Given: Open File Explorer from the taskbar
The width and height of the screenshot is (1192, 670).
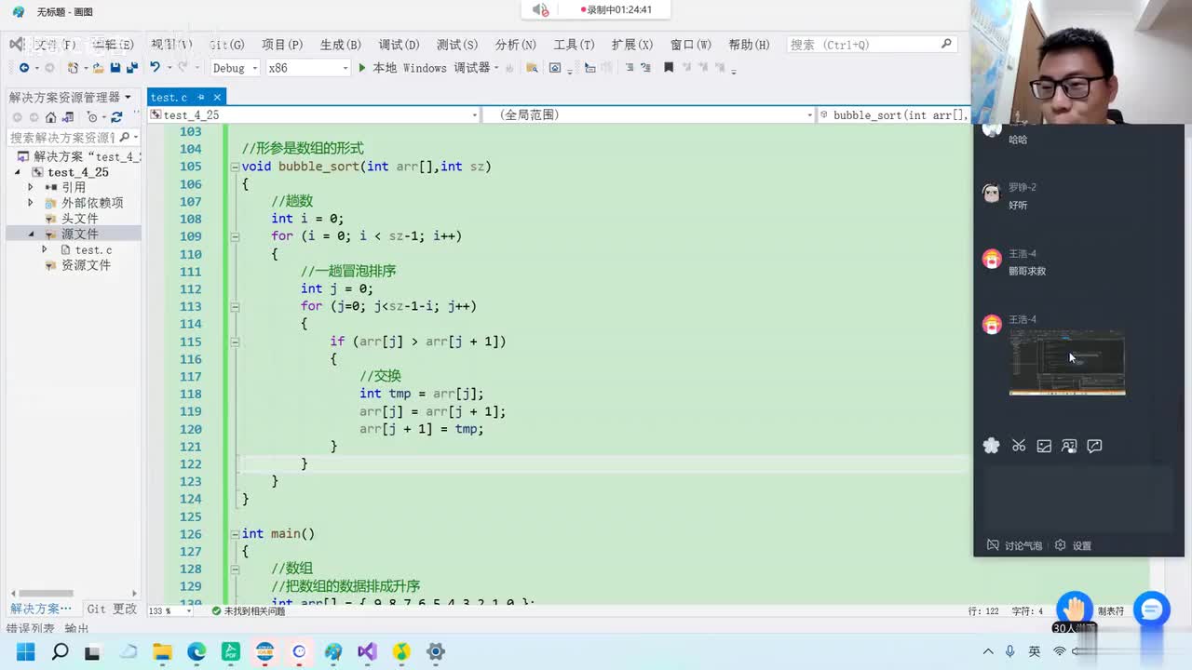Looking at the screenshot, I should 162,651.
